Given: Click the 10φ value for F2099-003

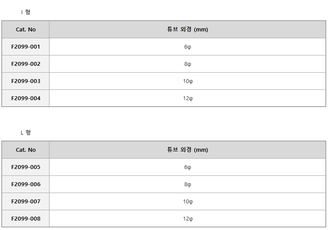Looking at the screenshot, I should point(188,81).
